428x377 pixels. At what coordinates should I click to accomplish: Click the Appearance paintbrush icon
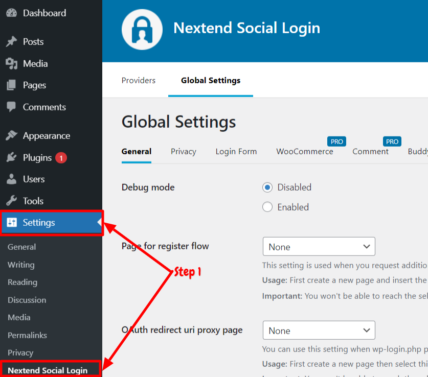[11, 135]
